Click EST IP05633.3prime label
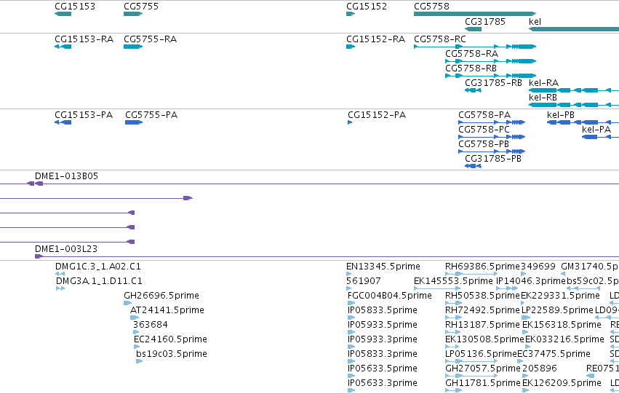619x394 pixels. (383, 383)
